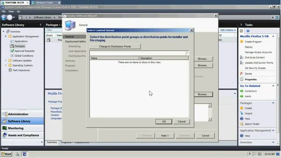This screenshot has height=158, width=281.
Task: Click Help icon under Application Management section
Action: [241, 136]
